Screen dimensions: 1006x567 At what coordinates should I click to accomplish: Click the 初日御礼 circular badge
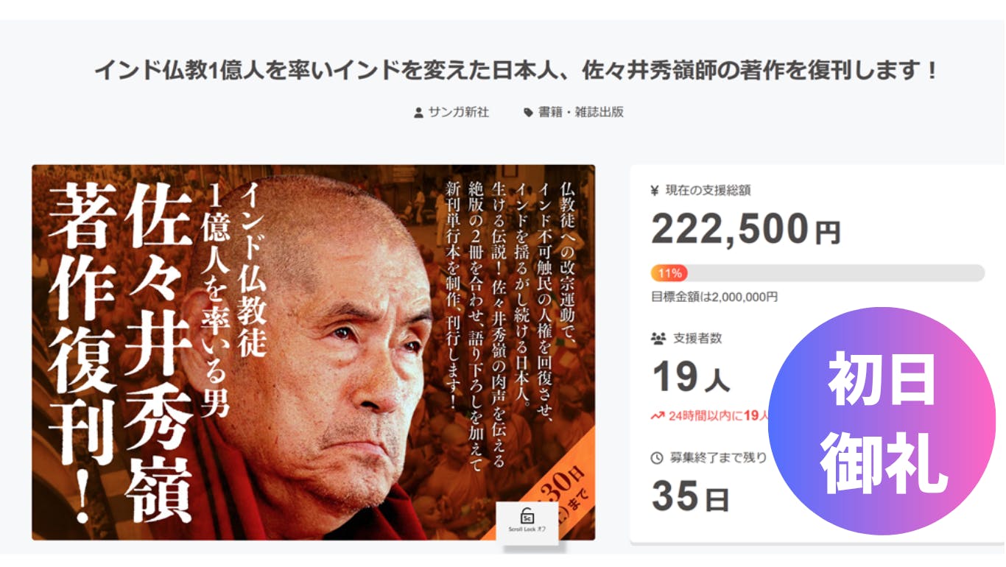[882, 421]
